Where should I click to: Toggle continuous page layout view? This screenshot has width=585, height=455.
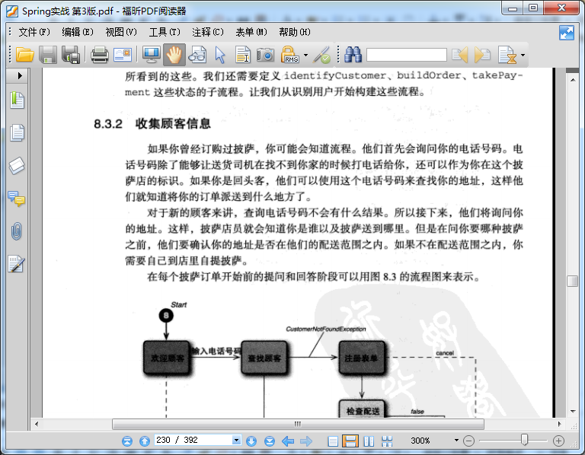pos(350,441)
